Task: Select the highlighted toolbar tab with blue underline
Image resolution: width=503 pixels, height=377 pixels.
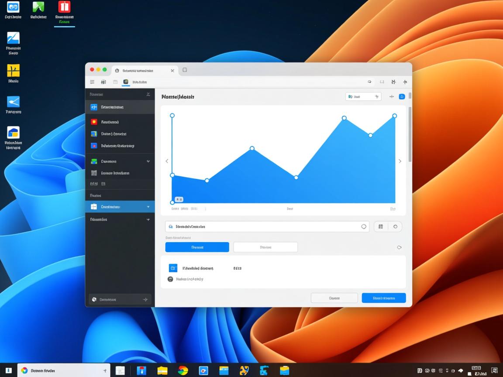Action: pyautogui.click(x=126, y=82)
